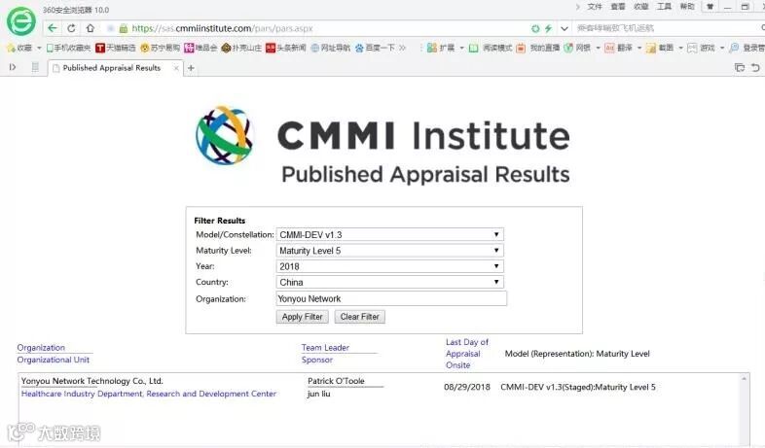
Task: Click the 360 browser logo icon
Action: click(21, 21)
